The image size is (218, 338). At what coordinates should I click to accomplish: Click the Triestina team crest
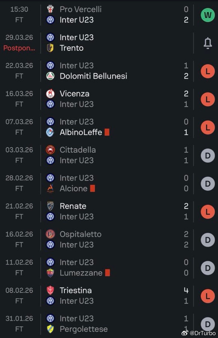point(50,290)
